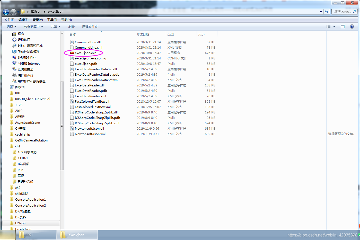Open the 共享 dropdown

point(56,26)
